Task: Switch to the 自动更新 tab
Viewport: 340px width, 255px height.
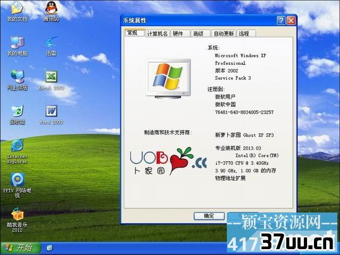Action: 224,33
